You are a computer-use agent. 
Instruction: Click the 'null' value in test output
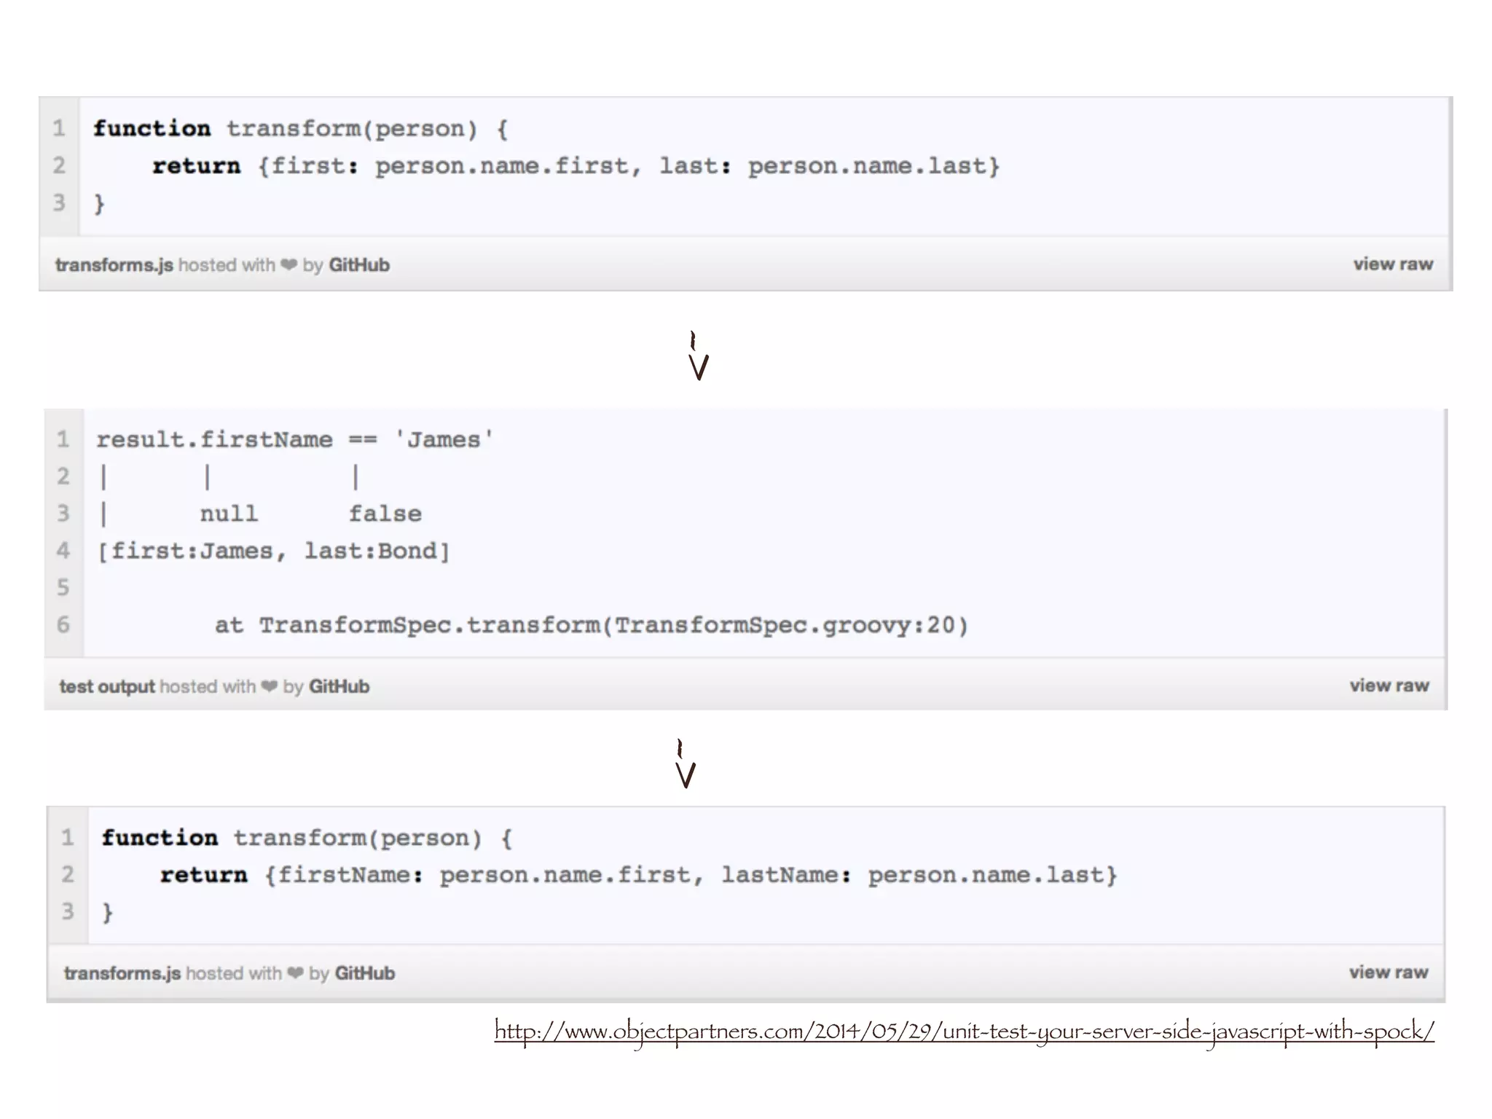pos(229,514)
